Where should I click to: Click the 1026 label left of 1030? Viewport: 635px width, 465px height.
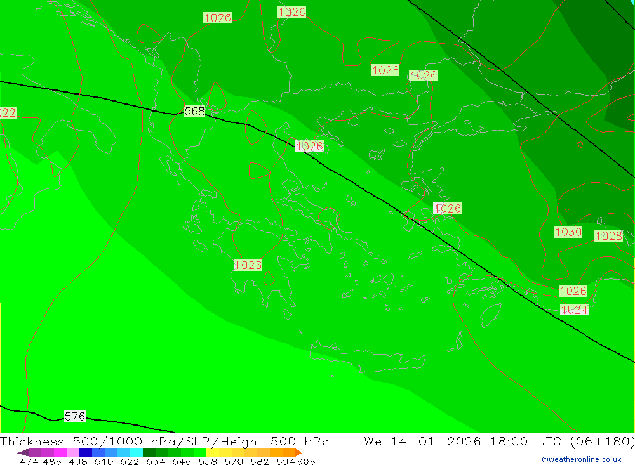[447, 208]
